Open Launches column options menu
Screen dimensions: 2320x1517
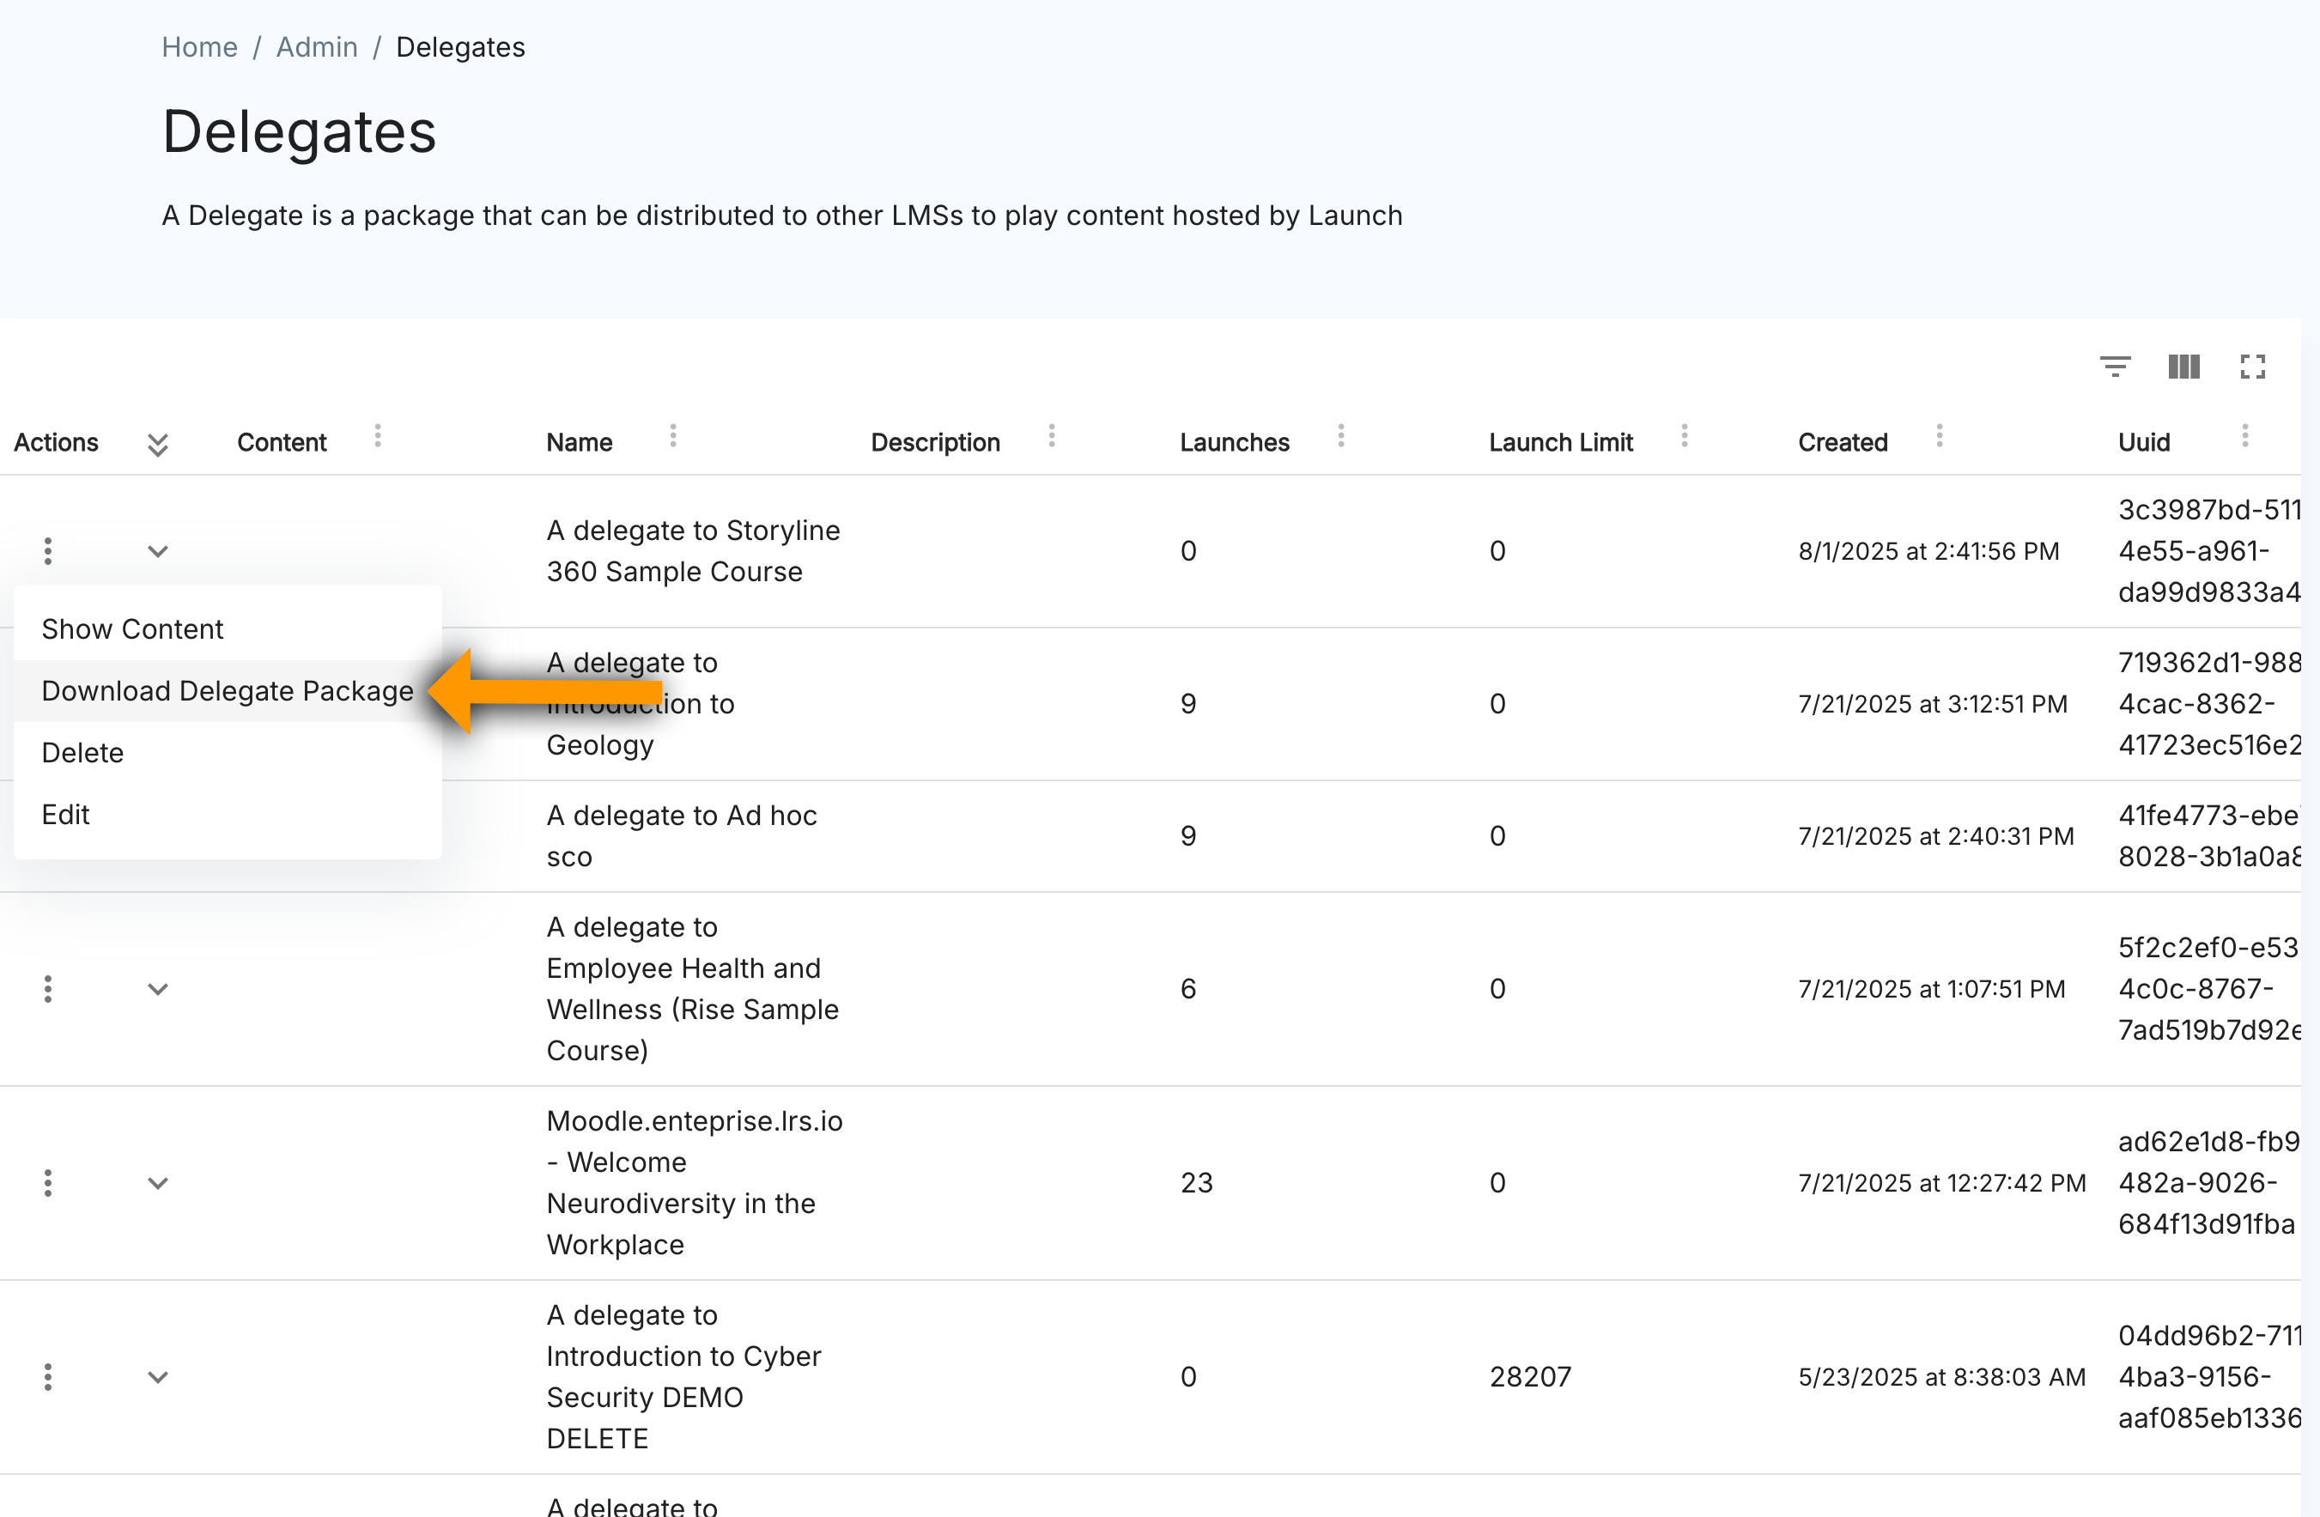pyautogui.click(x=1340, y=436)
